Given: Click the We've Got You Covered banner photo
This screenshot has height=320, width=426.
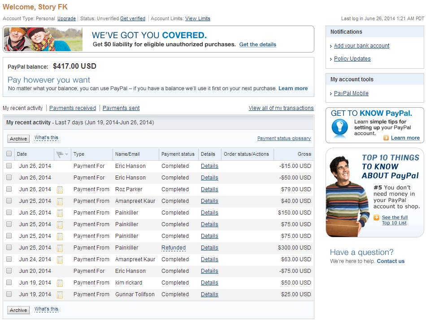Looking at the screenshot, I should point(43,39).
